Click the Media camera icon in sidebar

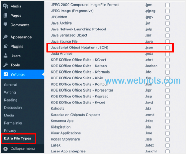click(6, 6)
